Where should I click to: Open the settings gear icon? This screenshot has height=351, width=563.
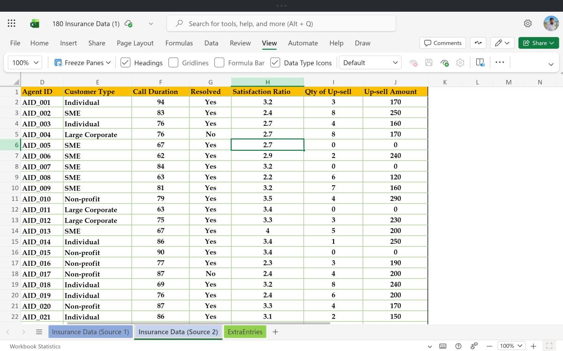528,23
